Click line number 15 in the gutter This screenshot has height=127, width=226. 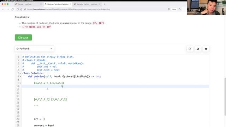pos(18,103)
